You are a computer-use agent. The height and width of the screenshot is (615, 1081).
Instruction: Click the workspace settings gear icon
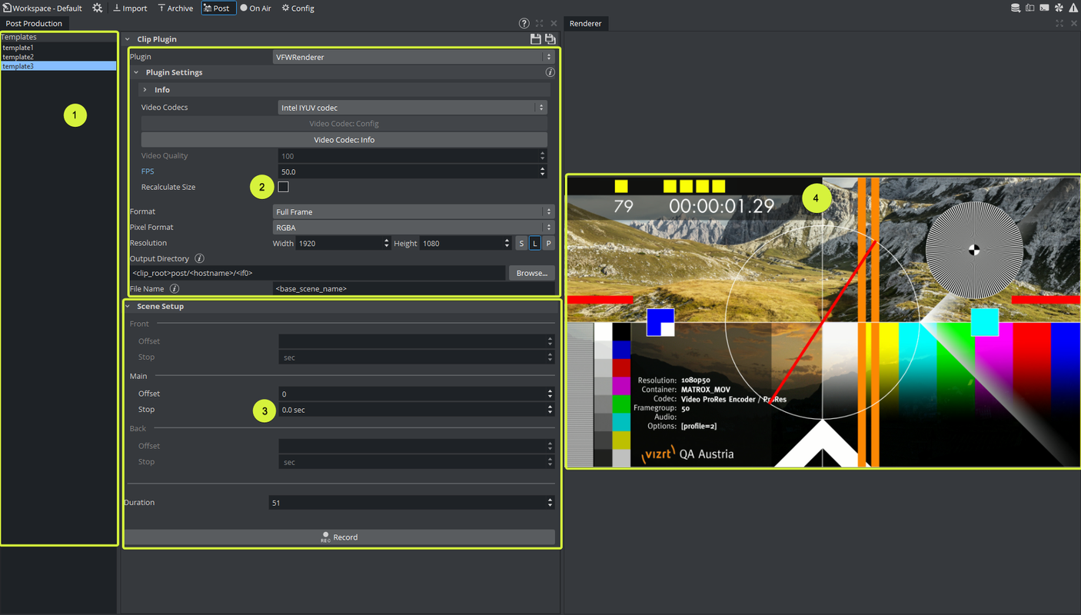pyautogui.click(x=97, y=8)
